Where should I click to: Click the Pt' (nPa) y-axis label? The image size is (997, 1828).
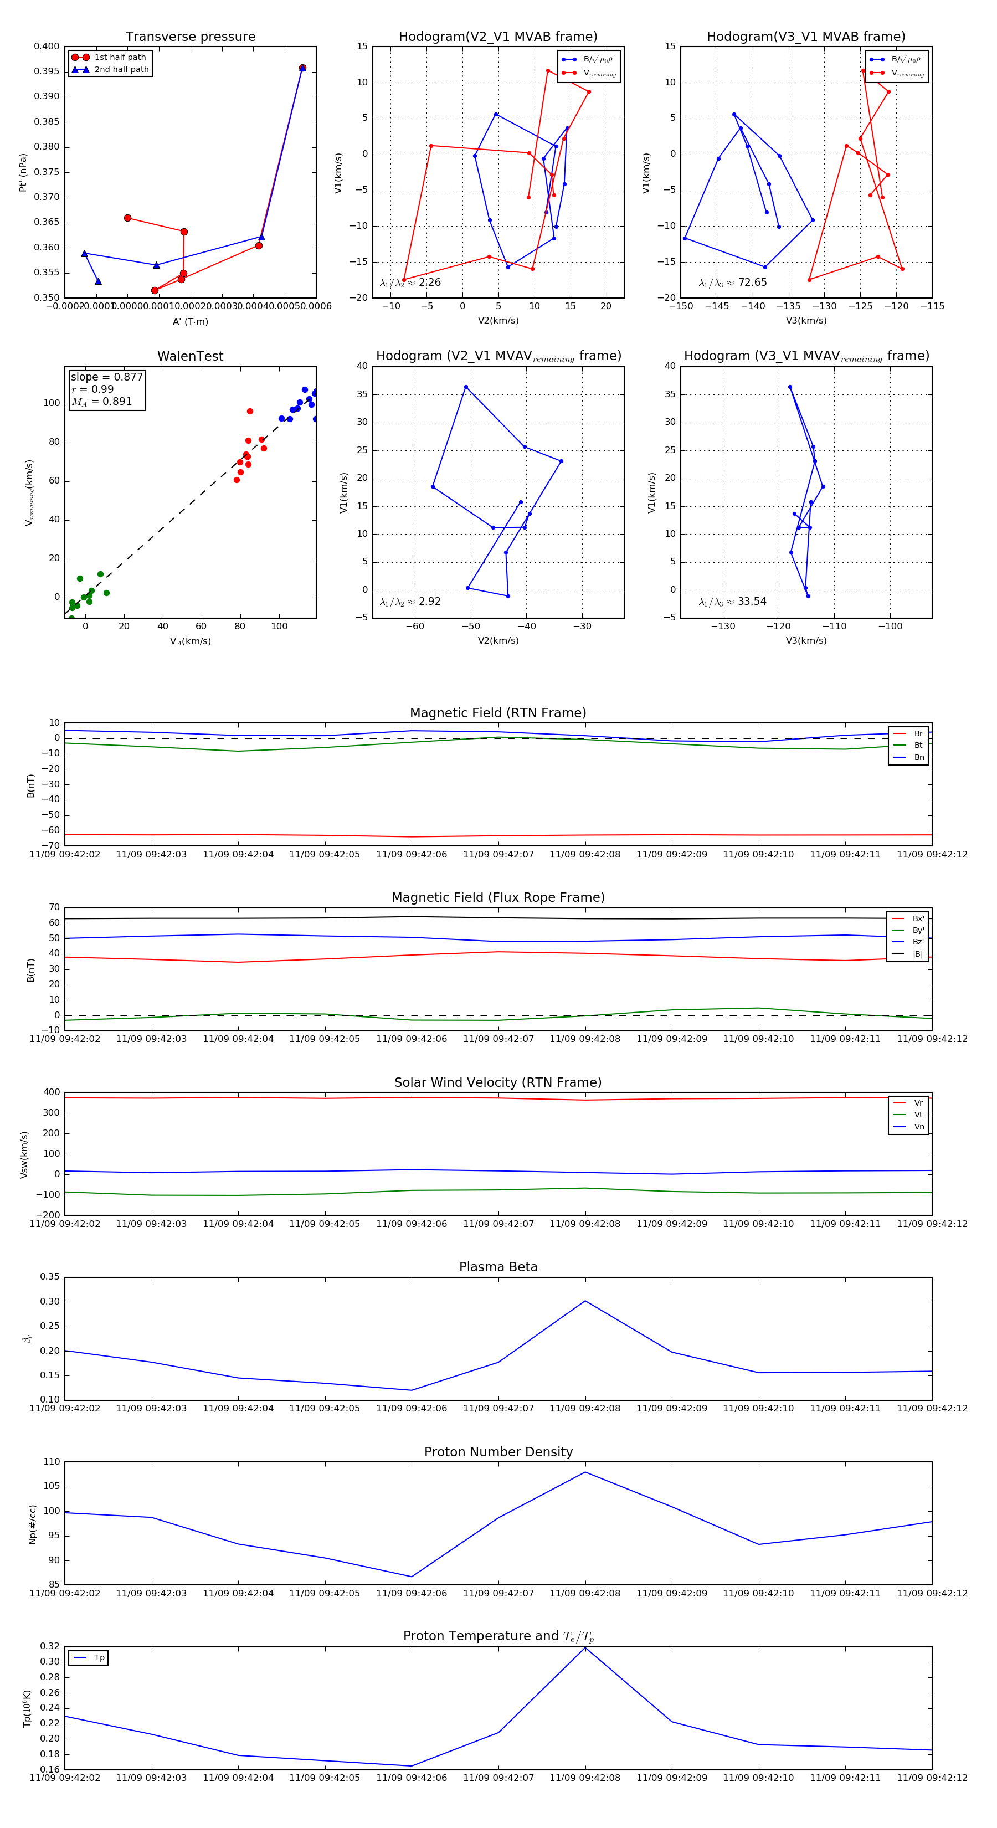23,172
